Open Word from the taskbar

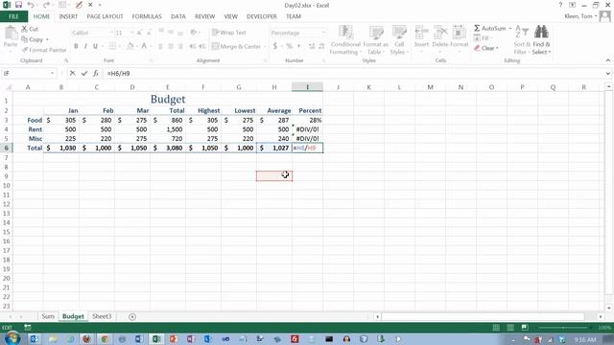click(x=138, y=339)
